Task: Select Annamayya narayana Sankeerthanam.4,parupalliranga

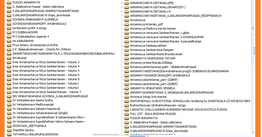Action: [x=165, y=42]
